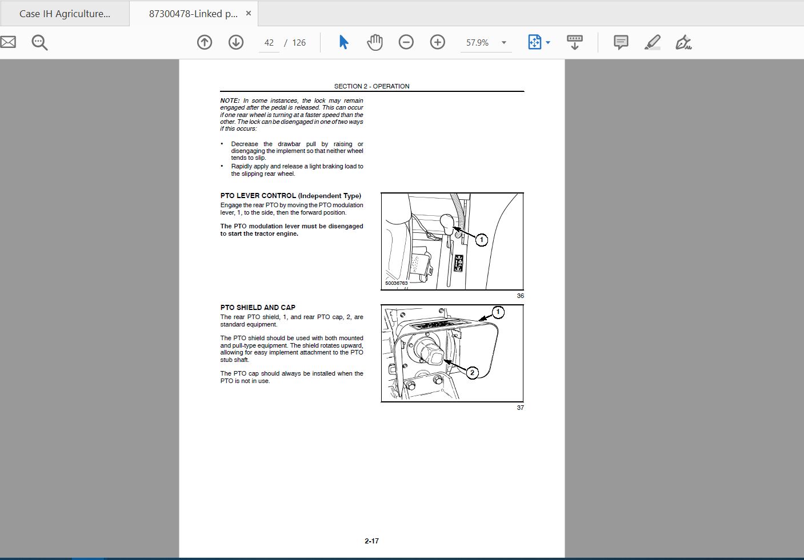
Task: Expand the 57.9% zoom level dropdown
Action: coord(504,43)
